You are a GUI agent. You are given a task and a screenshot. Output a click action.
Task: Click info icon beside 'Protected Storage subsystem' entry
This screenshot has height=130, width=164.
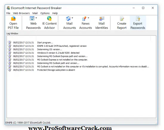click(10, 70)
